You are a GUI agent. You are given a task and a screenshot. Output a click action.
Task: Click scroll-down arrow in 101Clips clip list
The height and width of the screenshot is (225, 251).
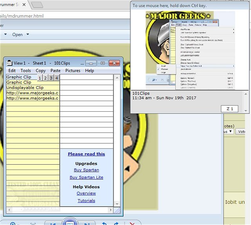click(x=117, y=204)
